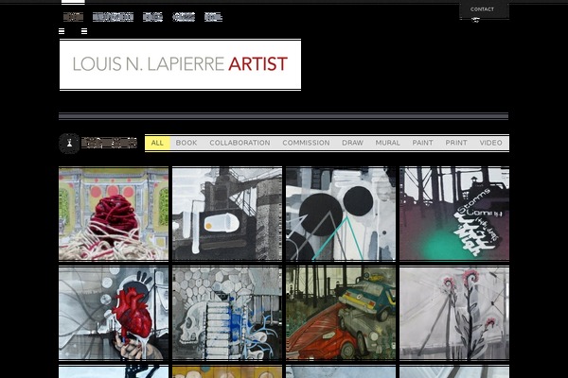Image resolution: width=568 pixels, height=378 pixels.
Task: Open the Storms Coming graffiti artwork thumbnail
Action: click(454, 214)
